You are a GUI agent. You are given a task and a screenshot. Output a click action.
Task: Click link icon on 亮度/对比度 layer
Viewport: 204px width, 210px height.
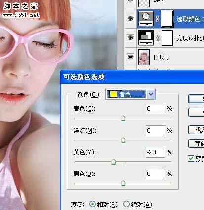click(158, 38)
